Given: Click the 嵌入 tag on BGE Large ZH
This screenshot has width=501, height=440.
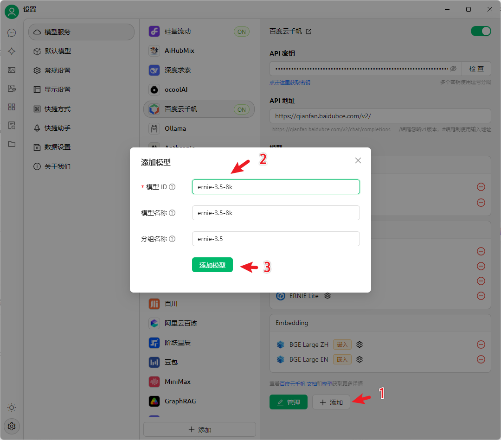Looking at the screenshot, I should click(342, 344).
